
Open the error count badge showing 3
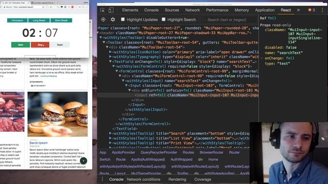(x=312, y=10)
